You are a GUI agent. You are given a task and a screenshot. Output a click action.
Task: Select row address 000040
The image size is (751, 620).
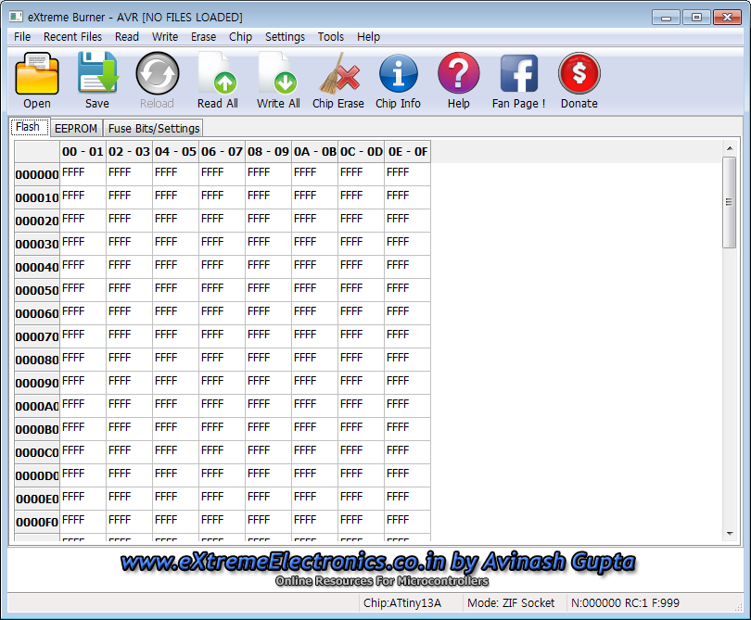pos(37,267)
